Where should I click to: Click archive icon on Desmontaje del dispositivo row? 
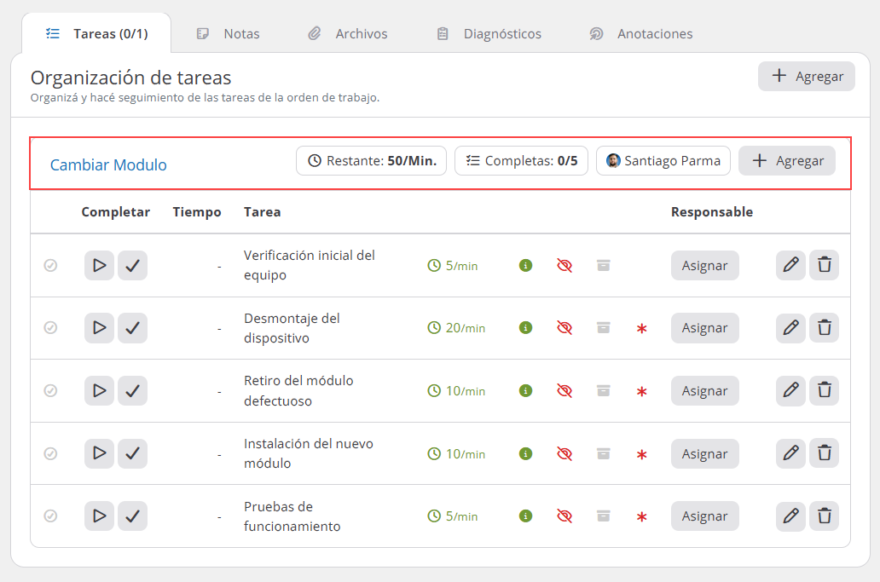604,328
